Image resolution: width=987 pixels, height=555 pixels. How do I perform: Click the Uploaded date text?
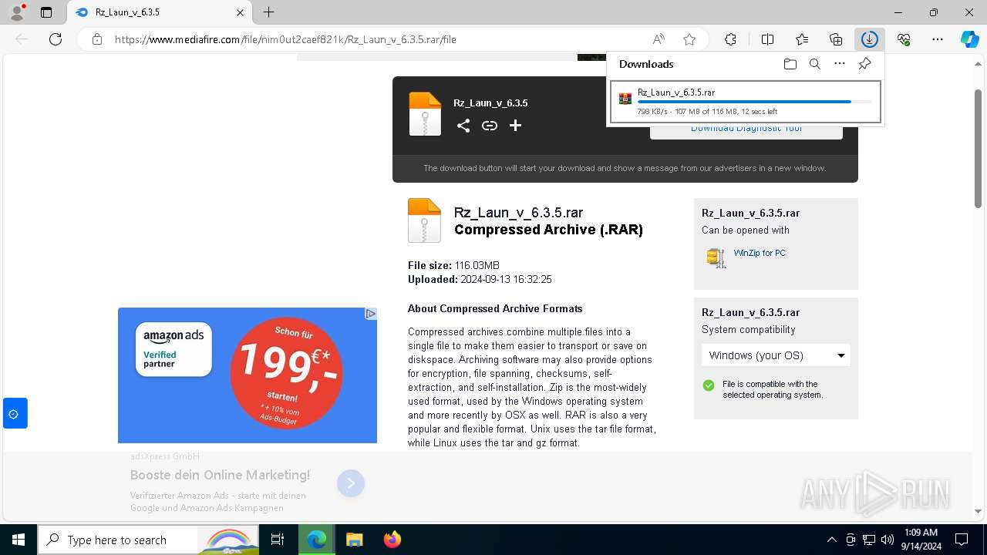[x=480, y=280]
